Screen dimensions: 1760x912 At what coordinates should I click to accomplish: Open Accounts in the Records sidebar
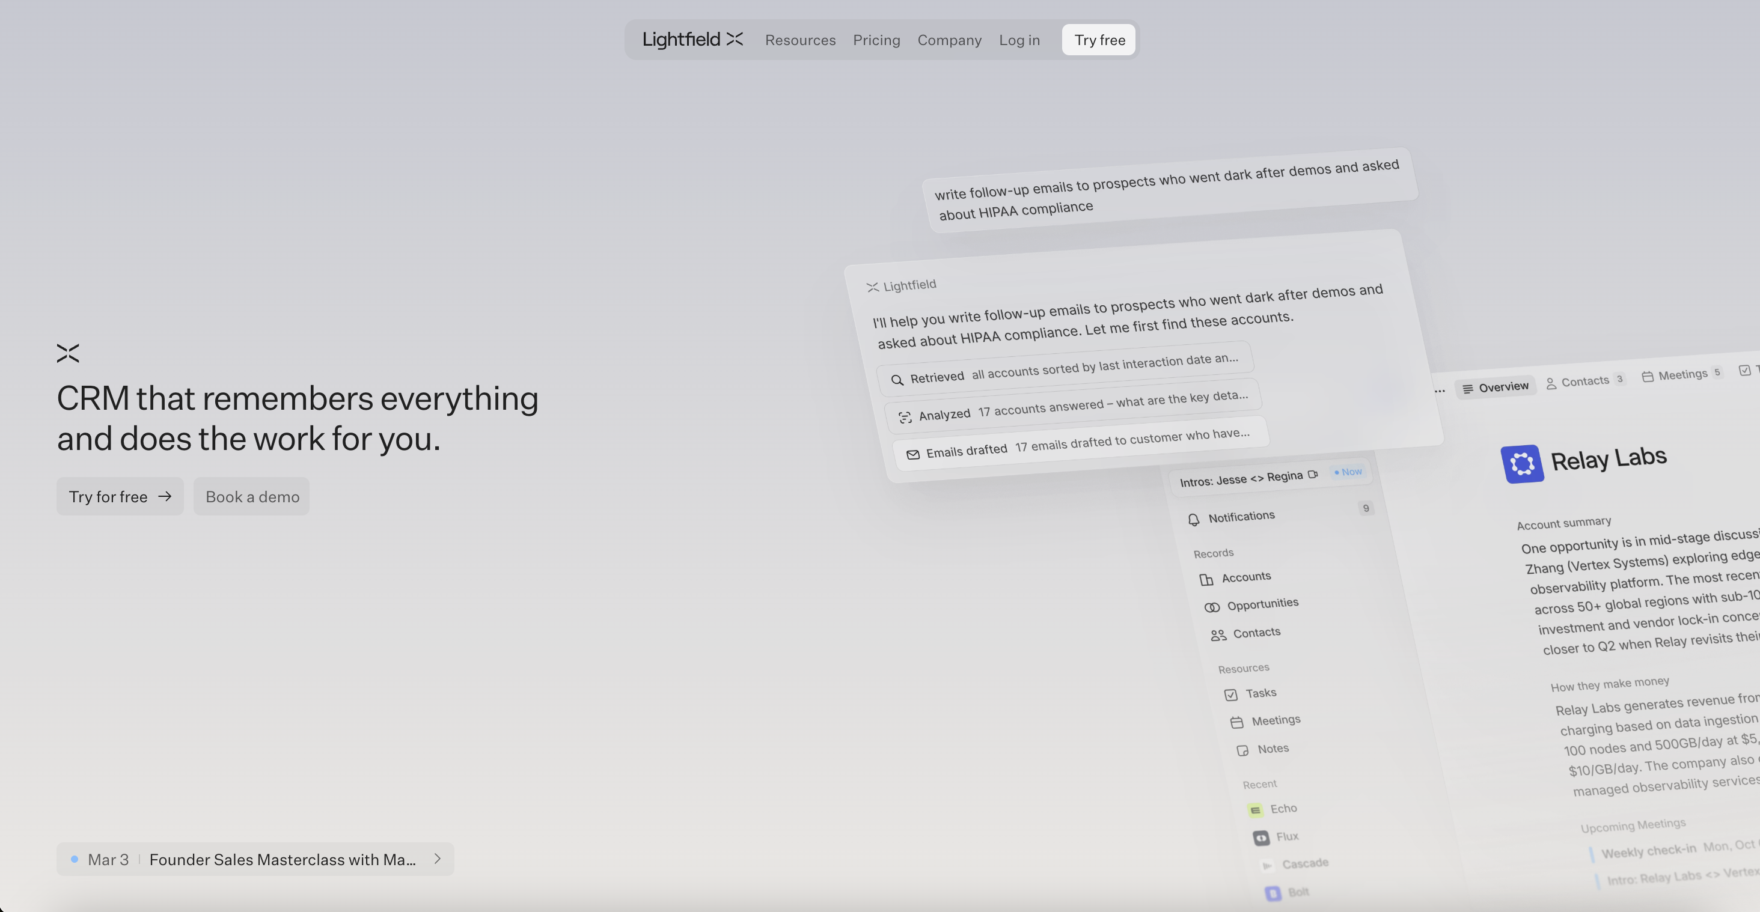[x=1245, y=577]
